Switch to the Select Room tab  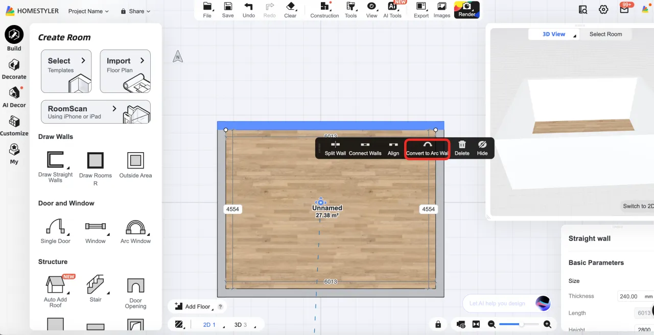[x=605, y=34]
